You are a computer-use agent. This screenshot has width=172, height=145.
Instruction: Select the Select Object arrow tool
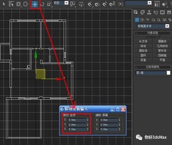(x=4, y=4)
